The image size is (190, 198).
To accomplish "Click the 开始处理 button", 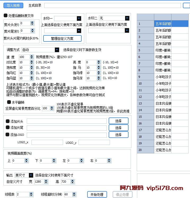I will pyautogui.click(x=97, y=195).
